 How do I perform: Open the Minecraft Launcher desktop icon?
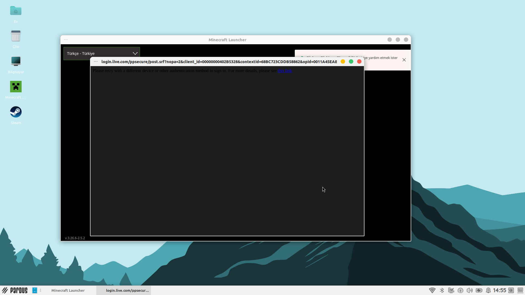point(16,87)
